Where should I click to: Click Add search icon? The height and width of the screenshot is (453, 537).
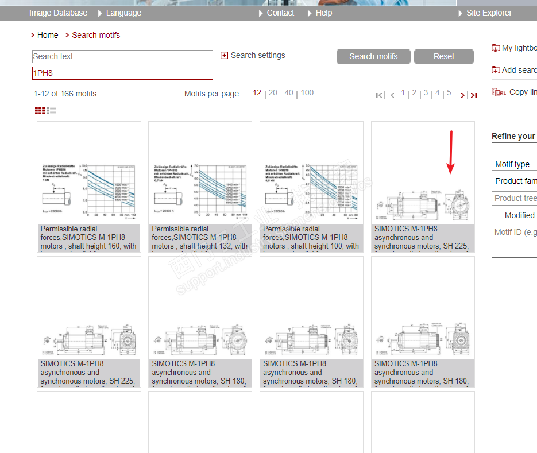(x=496, y=70)
